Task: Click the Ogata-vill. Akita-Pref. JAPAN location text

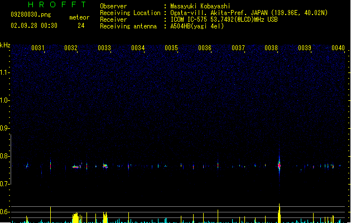Action: [x=249, y=13]
